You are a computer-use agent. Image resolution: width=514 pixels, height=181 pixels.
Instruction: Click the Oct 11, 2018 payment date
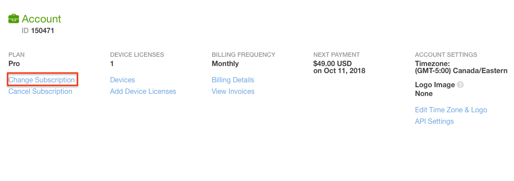coord(345,71)
